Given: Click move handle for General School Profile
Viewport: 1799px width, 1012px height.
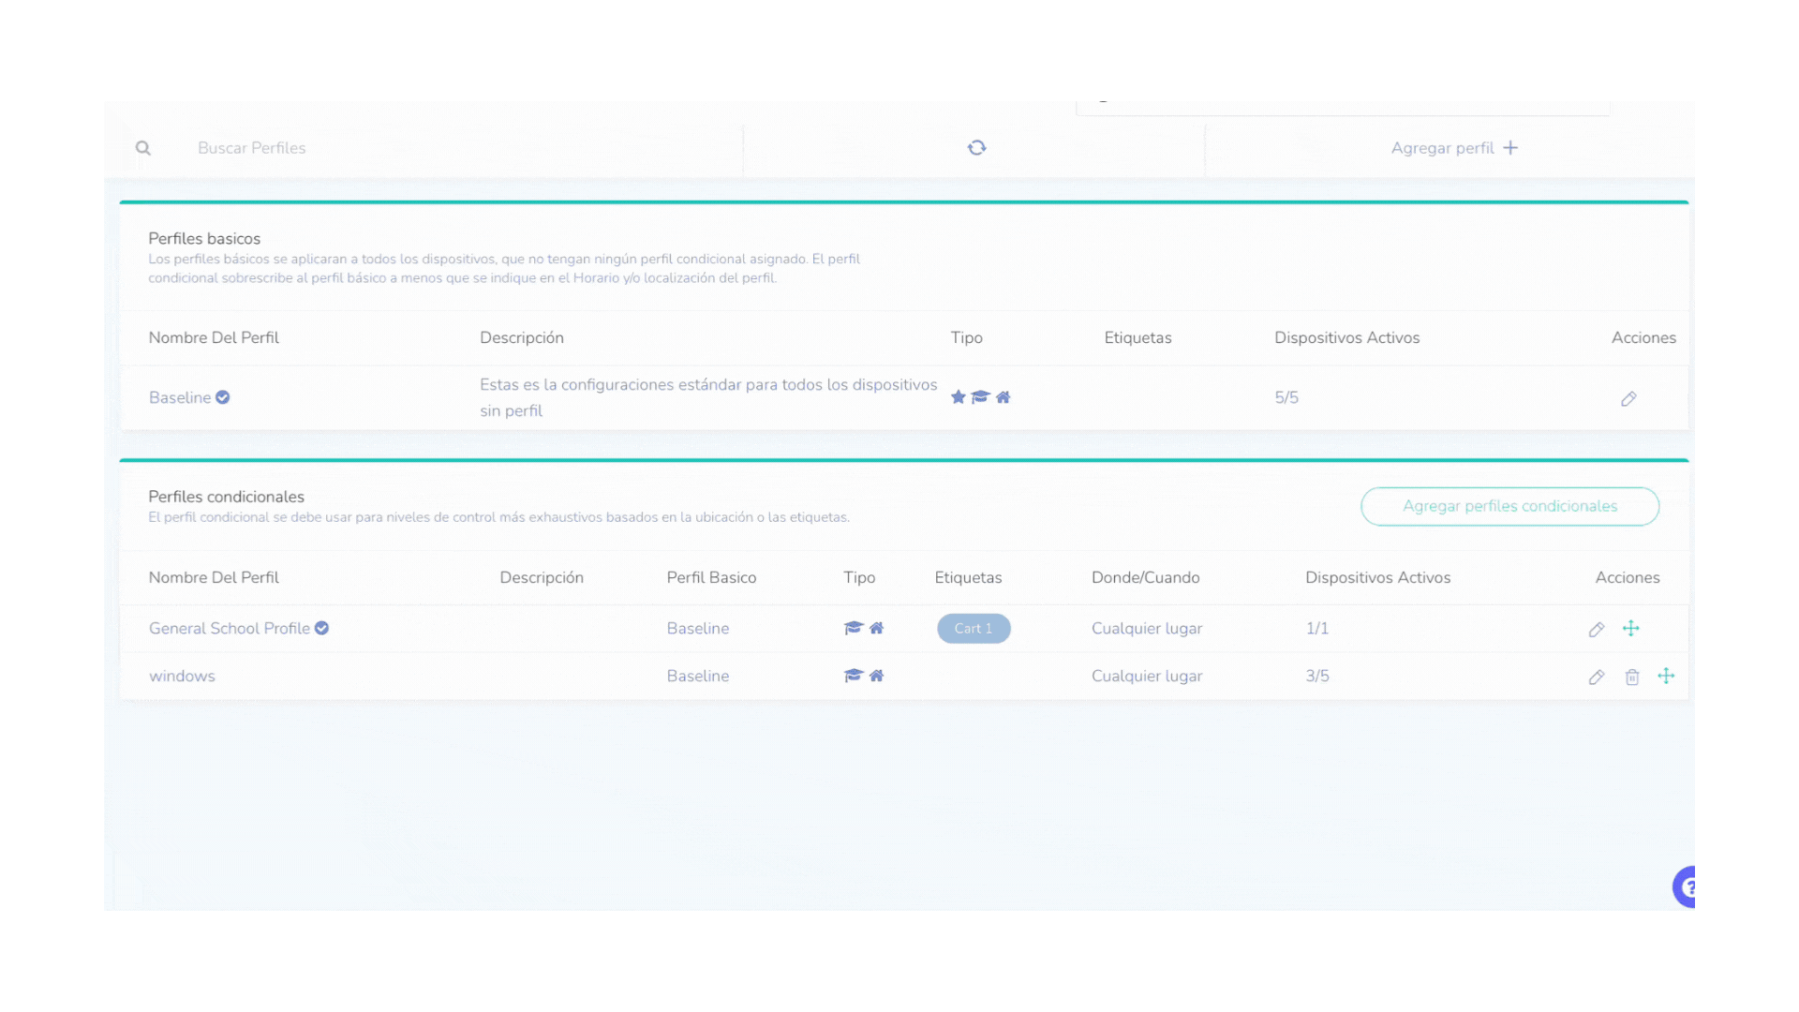Looking at the screenshot, I should tap(1631, 629).
